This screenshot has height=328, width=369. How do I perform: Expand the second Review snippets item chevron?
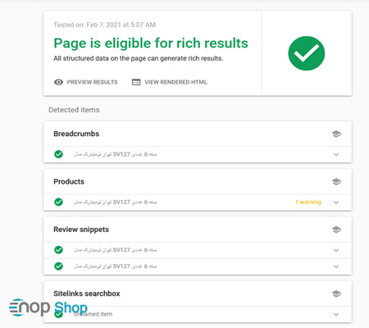pyautogui.click(x=336, y=266)
